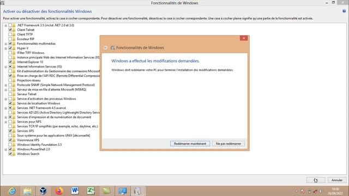
Task: Launch VirtualBox from the taskbar
Action: coord(43,191)
